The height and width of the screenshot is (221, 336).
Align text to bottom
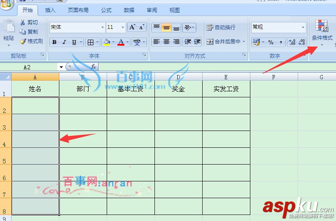[x=176, y=27]
